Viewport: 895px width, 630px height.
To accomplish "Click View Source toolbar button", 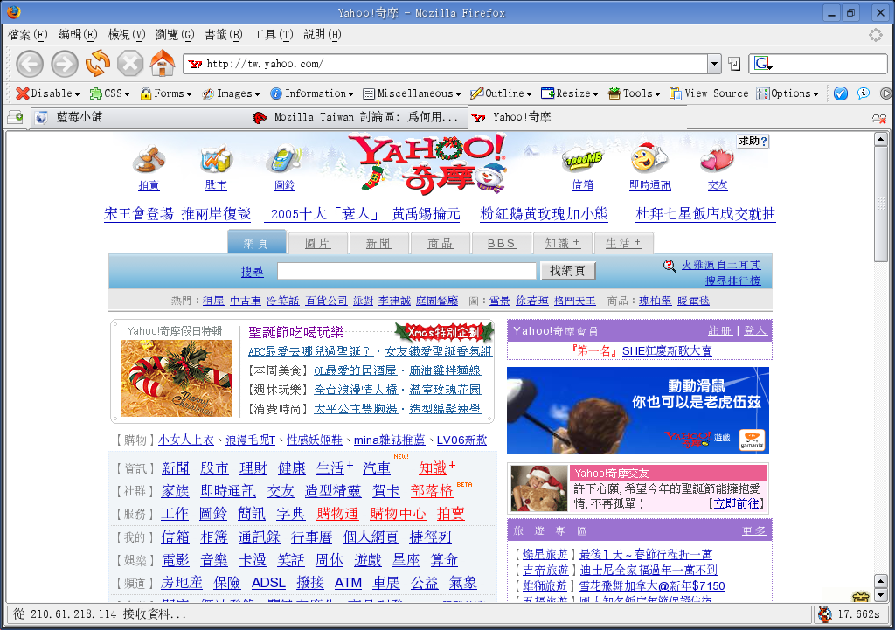I will click(x=709, y=93).
